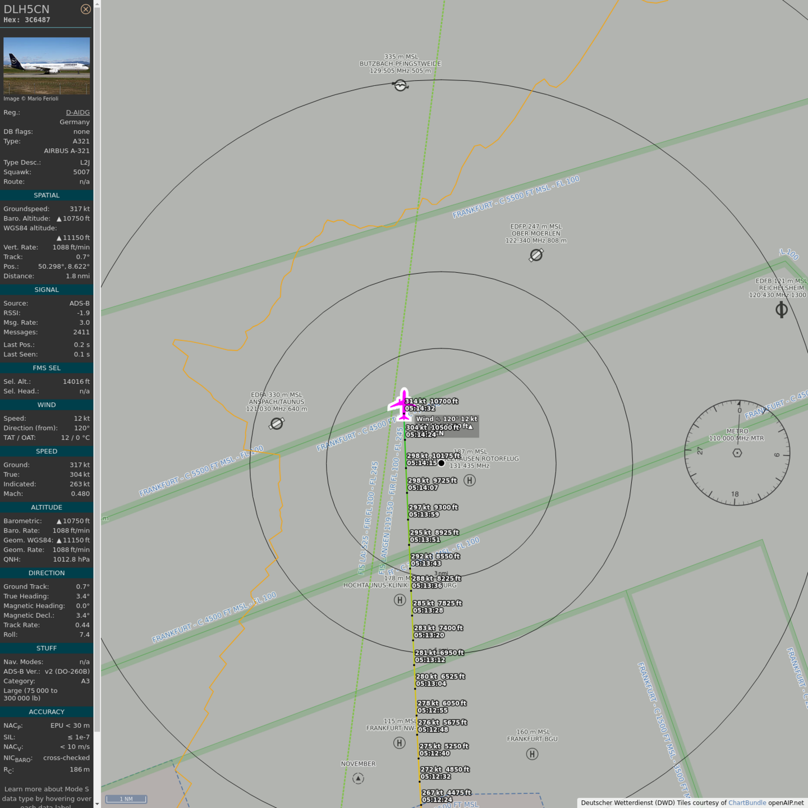Image resolution: width=808 pixels, height=808 pixels.
Task: Click the 1 NM map scale bar
Action: coord(127,799)
